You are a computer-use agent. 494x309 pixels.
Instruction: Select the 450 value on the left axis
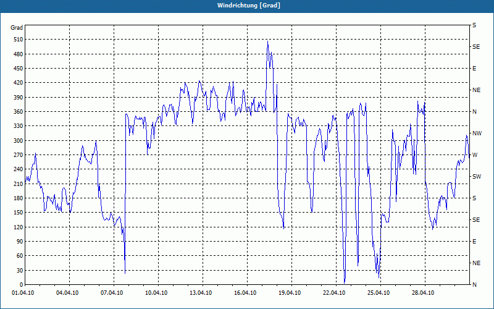pos(19,69)
